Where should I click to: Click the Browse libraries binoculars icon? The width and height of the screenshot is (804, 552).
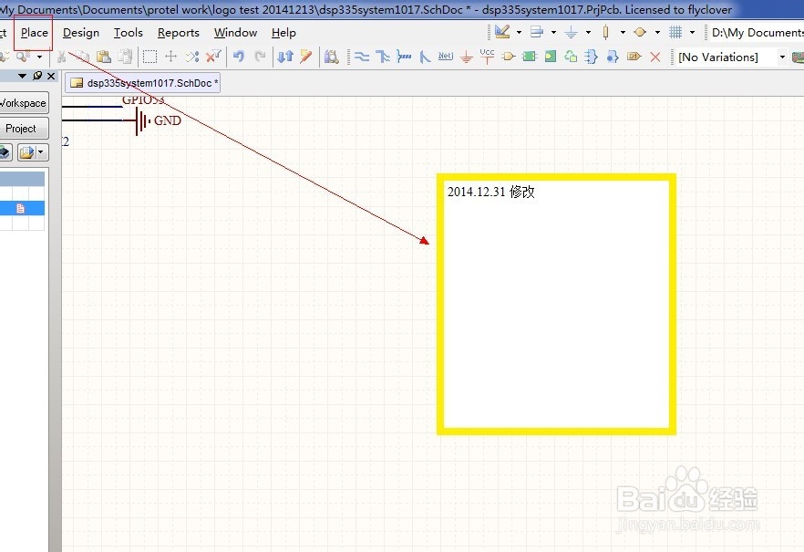pos(331,57)
